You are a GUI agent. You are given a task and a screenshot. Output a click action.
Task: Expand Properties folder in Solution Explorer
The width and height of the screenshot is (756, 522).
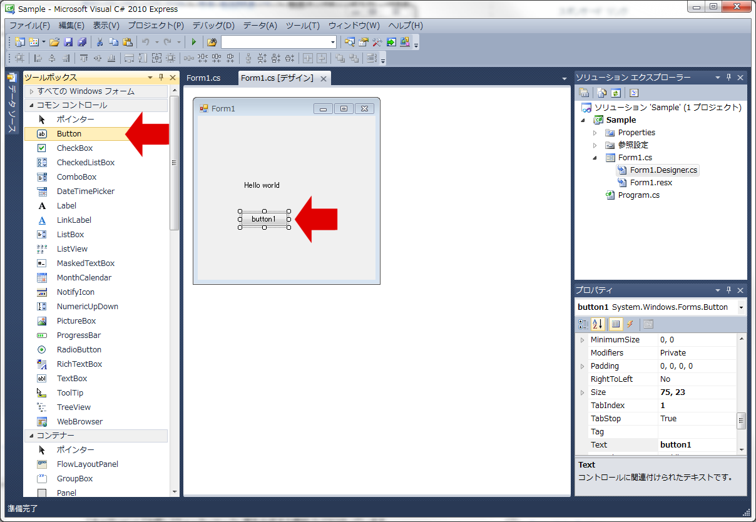click(x=595, y=133)
